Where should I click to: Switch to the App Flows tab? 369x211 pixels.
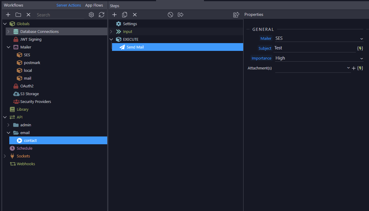tap(94, 5)
